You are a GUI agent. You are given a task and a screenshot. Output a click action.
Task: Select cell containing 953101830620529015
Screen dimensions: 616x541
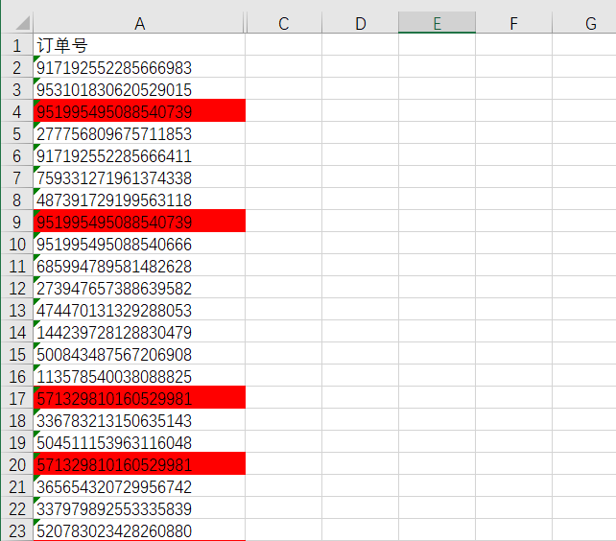coord(139,89)
